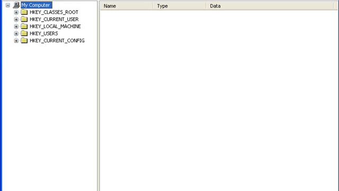Expand the HKEY_CURRENT_USER key

(x=16, y=19)
